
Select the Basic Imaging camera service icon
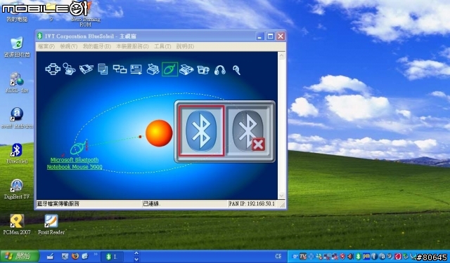[x=203, y=69]
